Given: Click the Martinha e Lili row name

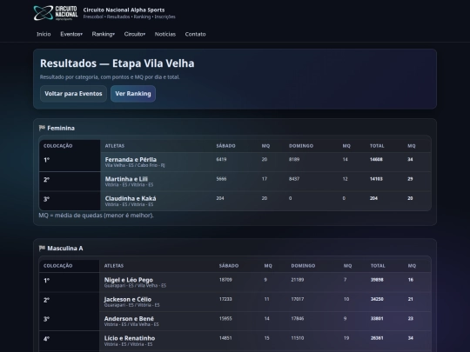Looking at the screenshot, I should 126,179.
